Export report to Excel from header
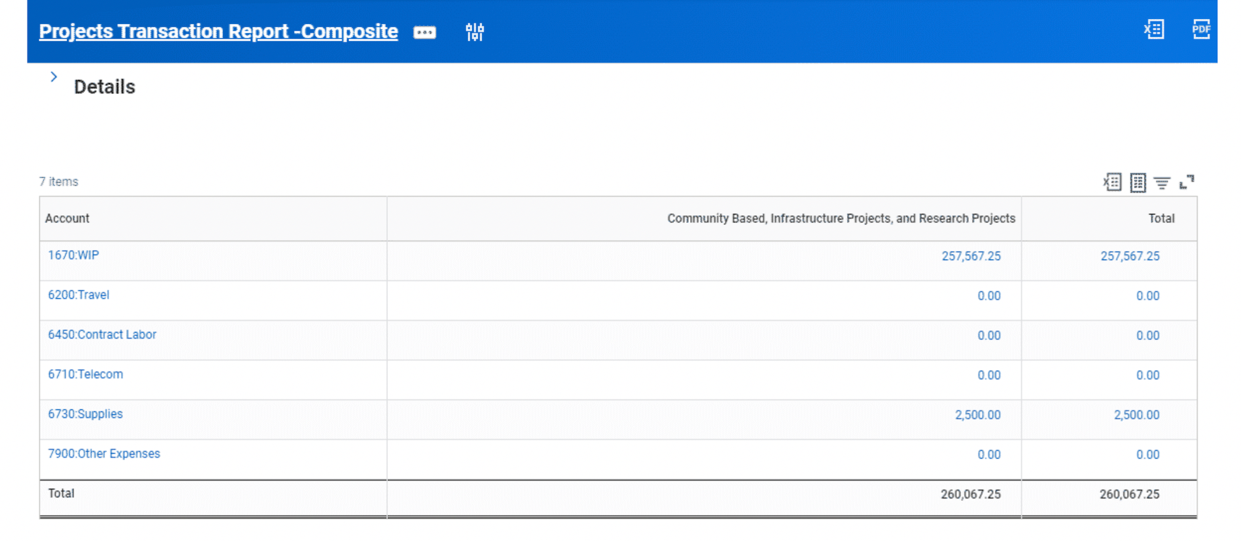This screenshot has width=1241, height=541. [x=1154, y=29]
